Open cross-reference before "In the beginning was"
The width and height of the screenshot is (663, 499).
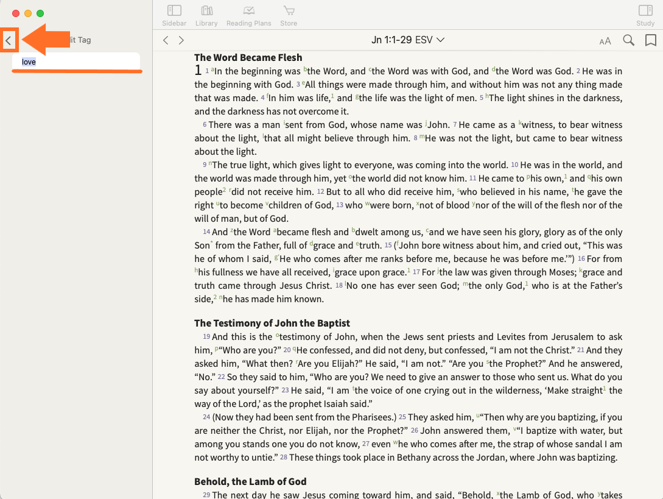(x=212, y=70)
